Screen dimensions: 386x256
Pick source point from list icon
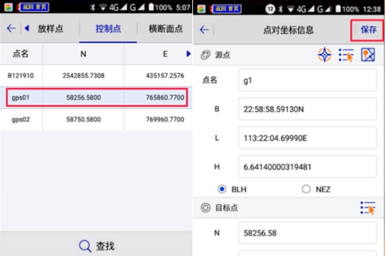coord(347,55)
